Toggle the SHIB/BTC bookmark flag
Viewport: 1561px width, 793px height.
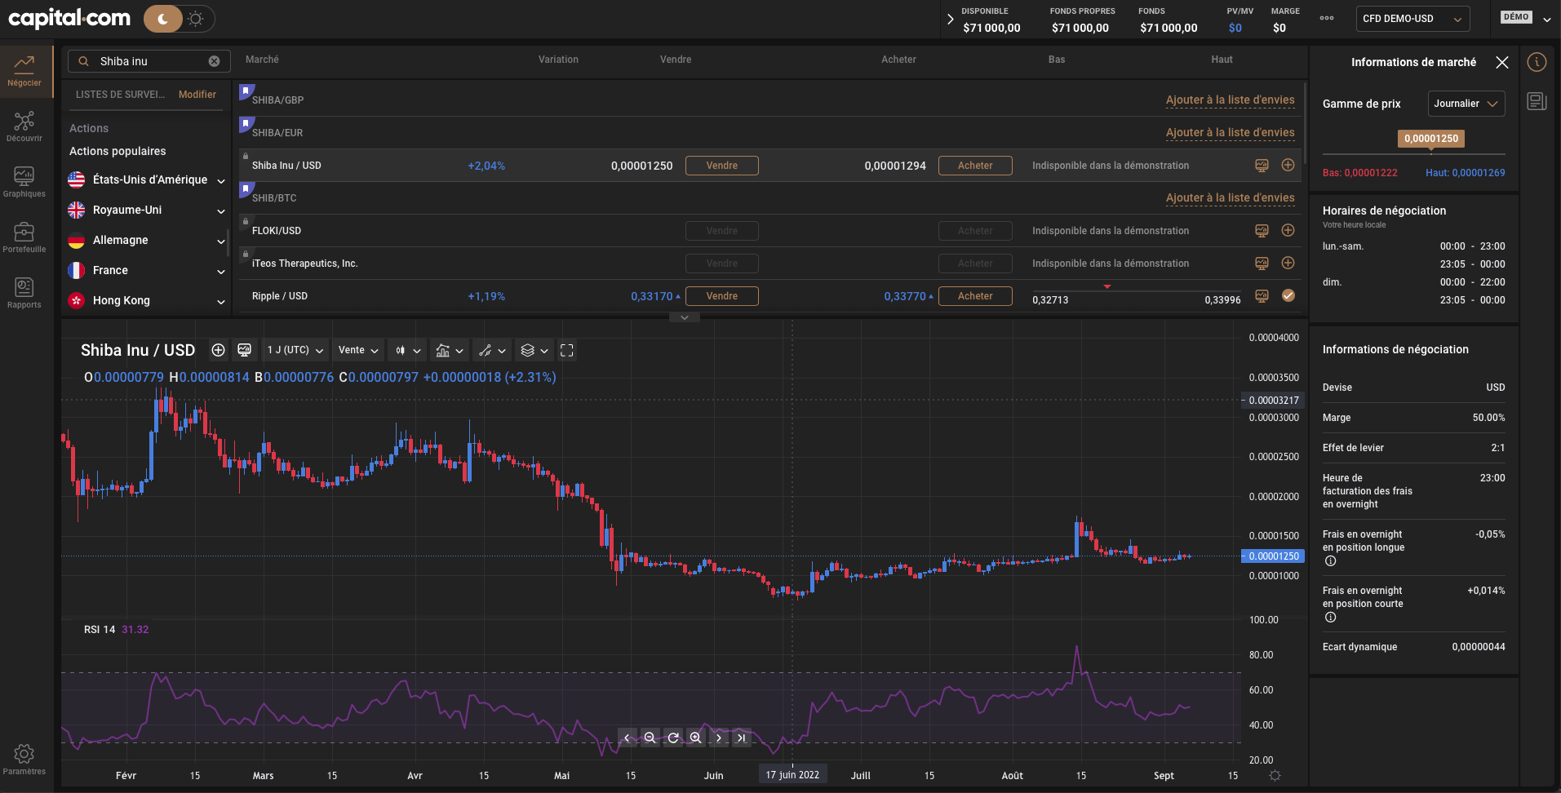[246, 189]
